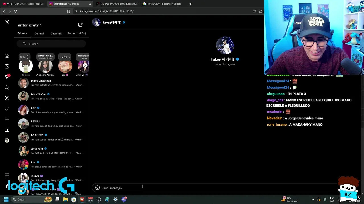This screenshot has height=204, width=364.
Task: Click the browser bookmark icon
Action: 69,11
